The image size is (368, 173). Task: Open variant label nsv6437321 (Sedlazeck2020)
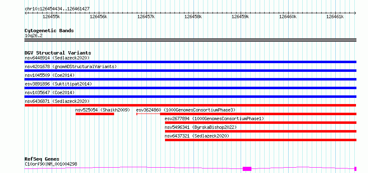click(x=197, y=136)
